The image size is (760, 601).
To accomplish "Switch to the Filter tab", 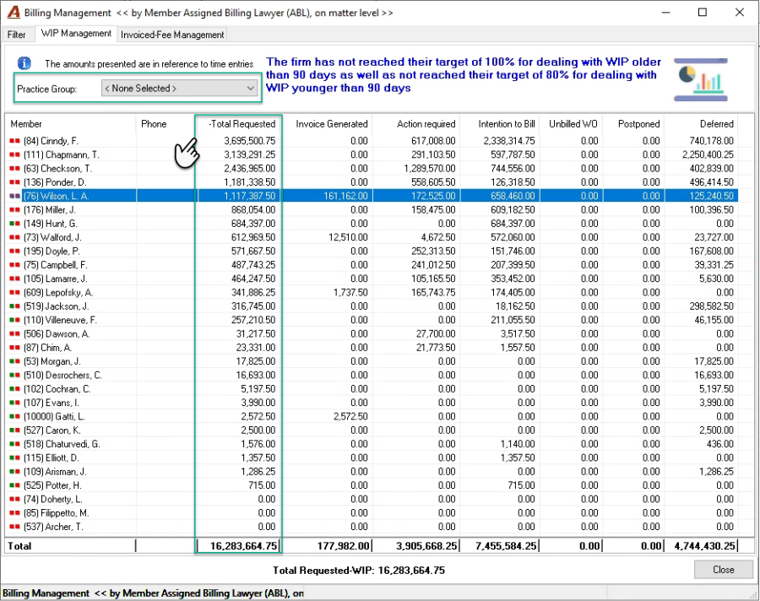I will pyautogui.click(x=17, y=35).
